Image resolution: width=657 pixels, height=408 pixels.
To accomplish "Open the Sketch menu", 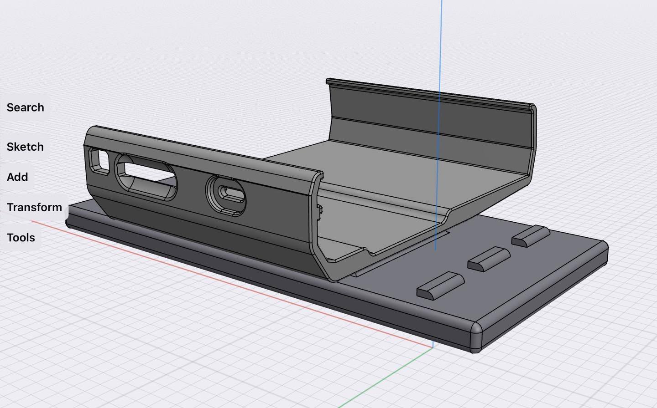I will point(25,147).
